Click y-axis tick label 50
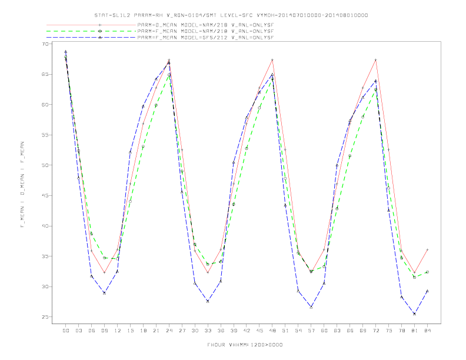The image size is (466, 360). (x=45, y=165)
